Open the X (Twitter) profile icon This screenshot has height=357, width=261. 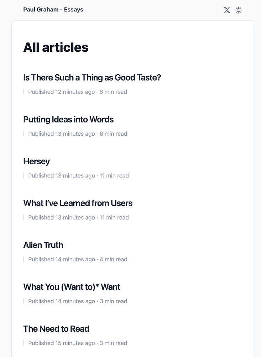(227, 10)
